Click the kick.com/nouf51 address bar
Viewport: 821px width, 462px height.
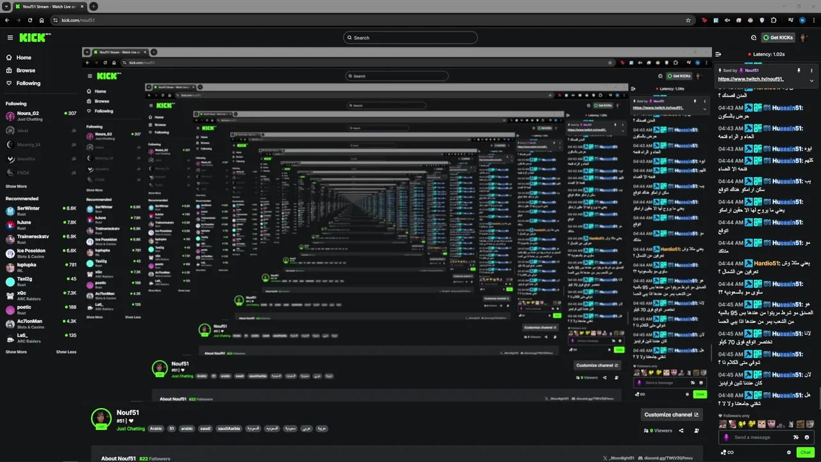click(x=372, y=20)
